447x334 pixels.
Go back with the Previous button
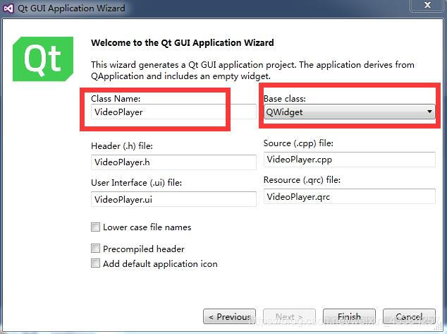tap(229, 316)
